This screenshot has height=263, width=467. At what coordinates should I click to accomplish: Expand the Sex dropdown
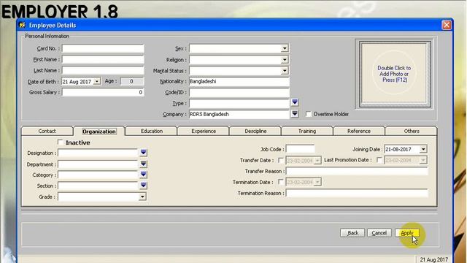click(285, 48)
